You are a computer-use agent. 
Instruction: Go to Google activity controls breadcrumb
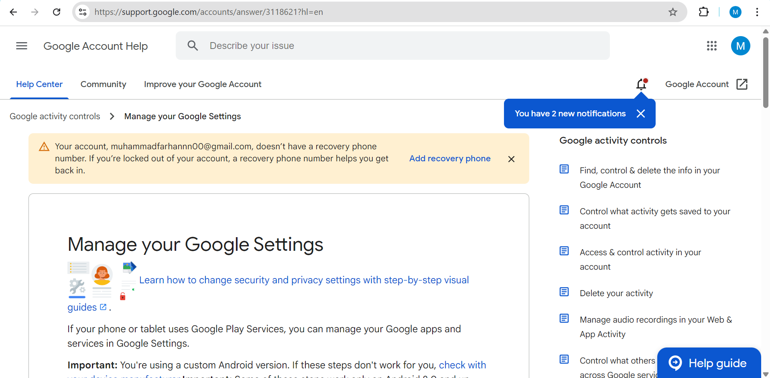point(55,116)
